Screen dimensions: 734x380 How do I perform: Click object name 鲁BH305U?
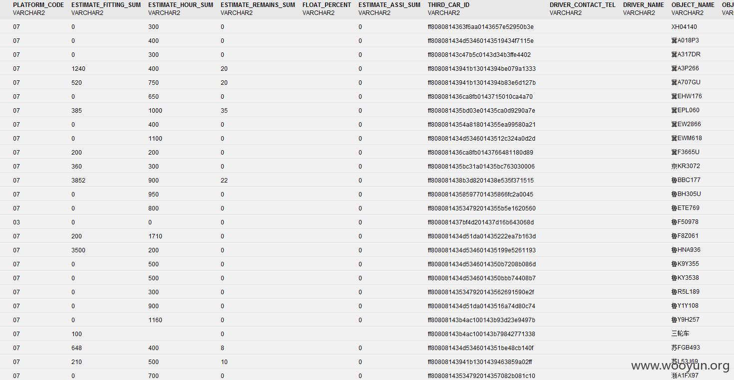pyautogui.click(x=686, y=194)
